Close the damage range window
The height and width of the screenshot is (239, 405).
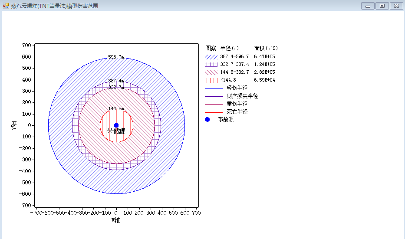click(396, 6)
